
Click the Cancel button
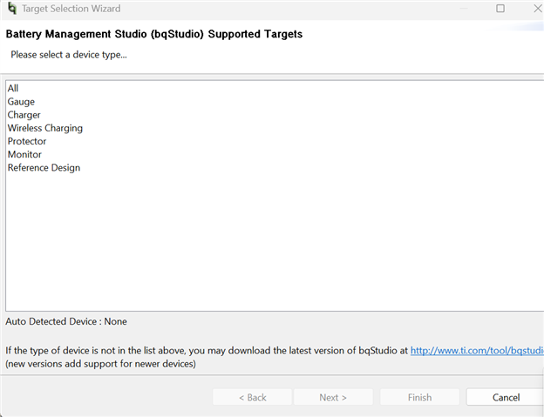(506, 397)
